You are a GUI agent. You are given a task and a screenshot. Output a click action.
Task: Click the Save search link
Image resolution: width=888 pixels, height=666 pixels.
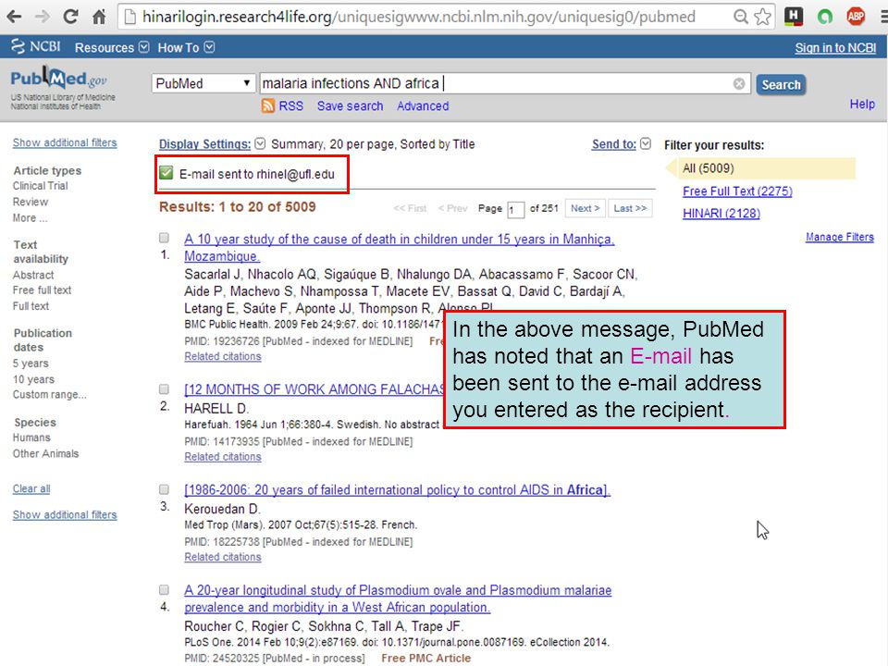[x=350, y=105]
